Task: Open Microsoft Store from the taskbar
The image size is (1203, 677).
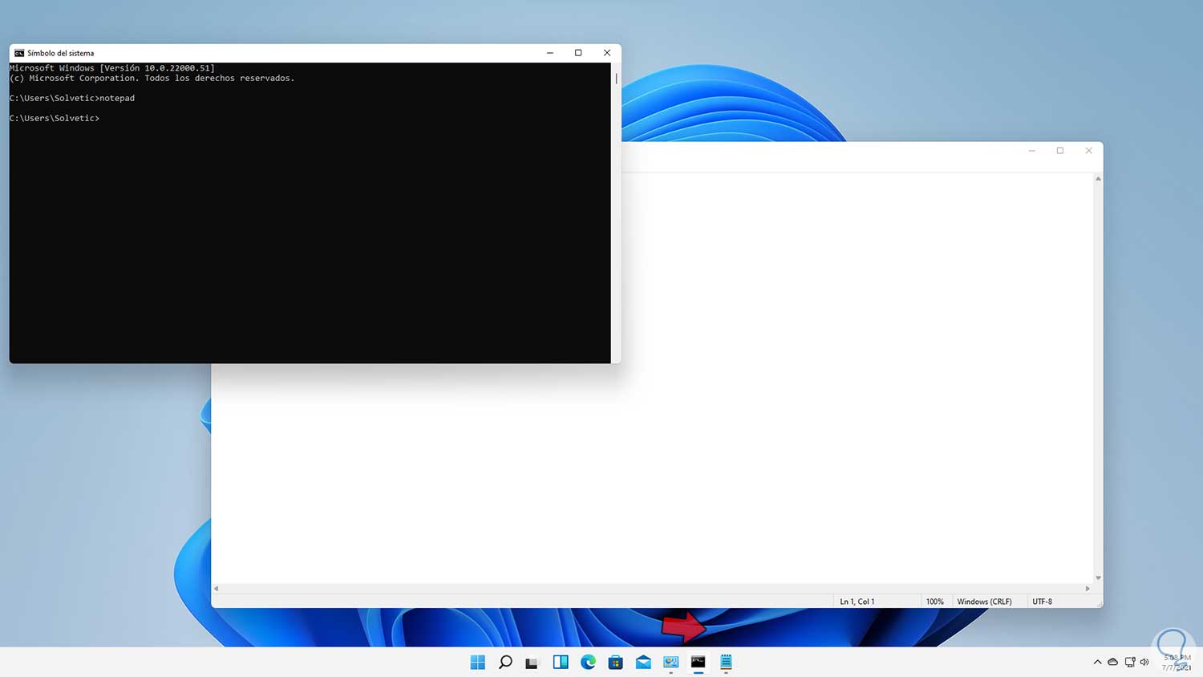Action: 616,662
